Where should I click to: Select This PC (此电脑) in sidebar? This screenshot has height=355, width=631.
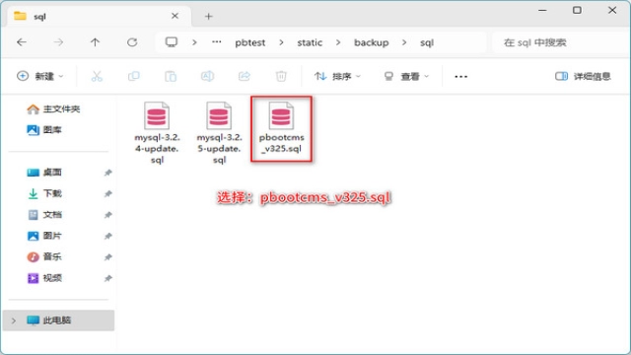tap(58, 320)
